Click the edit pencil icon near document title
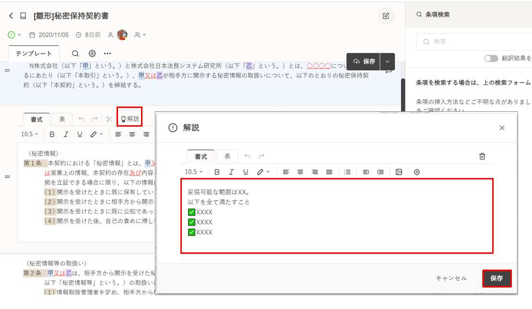The image size is (532, 309). [x=386, y=16]
